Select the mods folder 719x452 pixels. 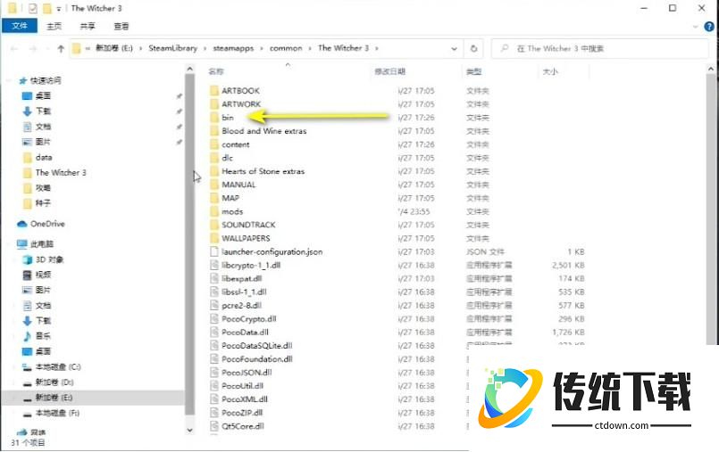point(232,211)
